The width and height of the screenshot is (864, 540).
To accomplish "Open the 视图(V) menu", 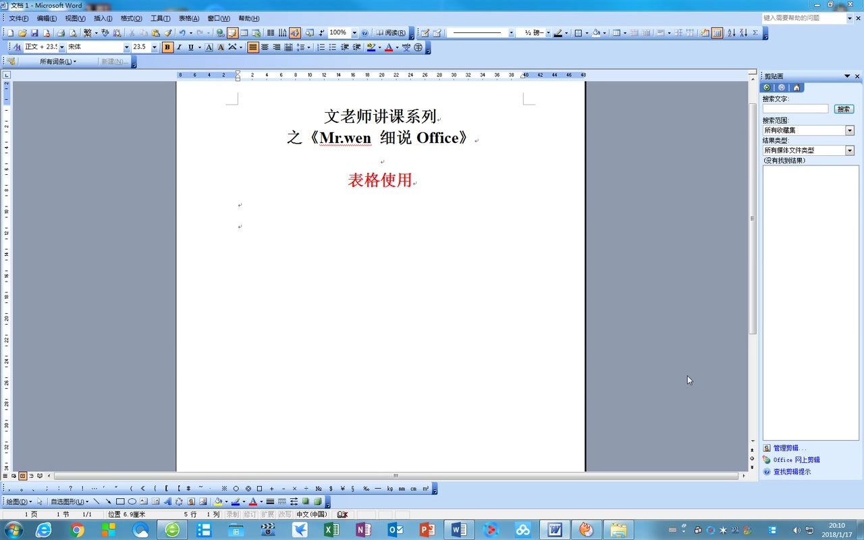I will click(75, 18).
